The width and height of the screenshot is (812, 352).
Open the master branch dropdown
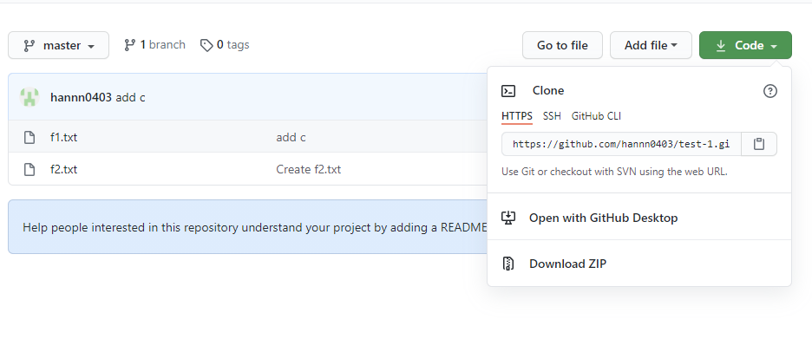pyautogui.click(x=58, y=46)
